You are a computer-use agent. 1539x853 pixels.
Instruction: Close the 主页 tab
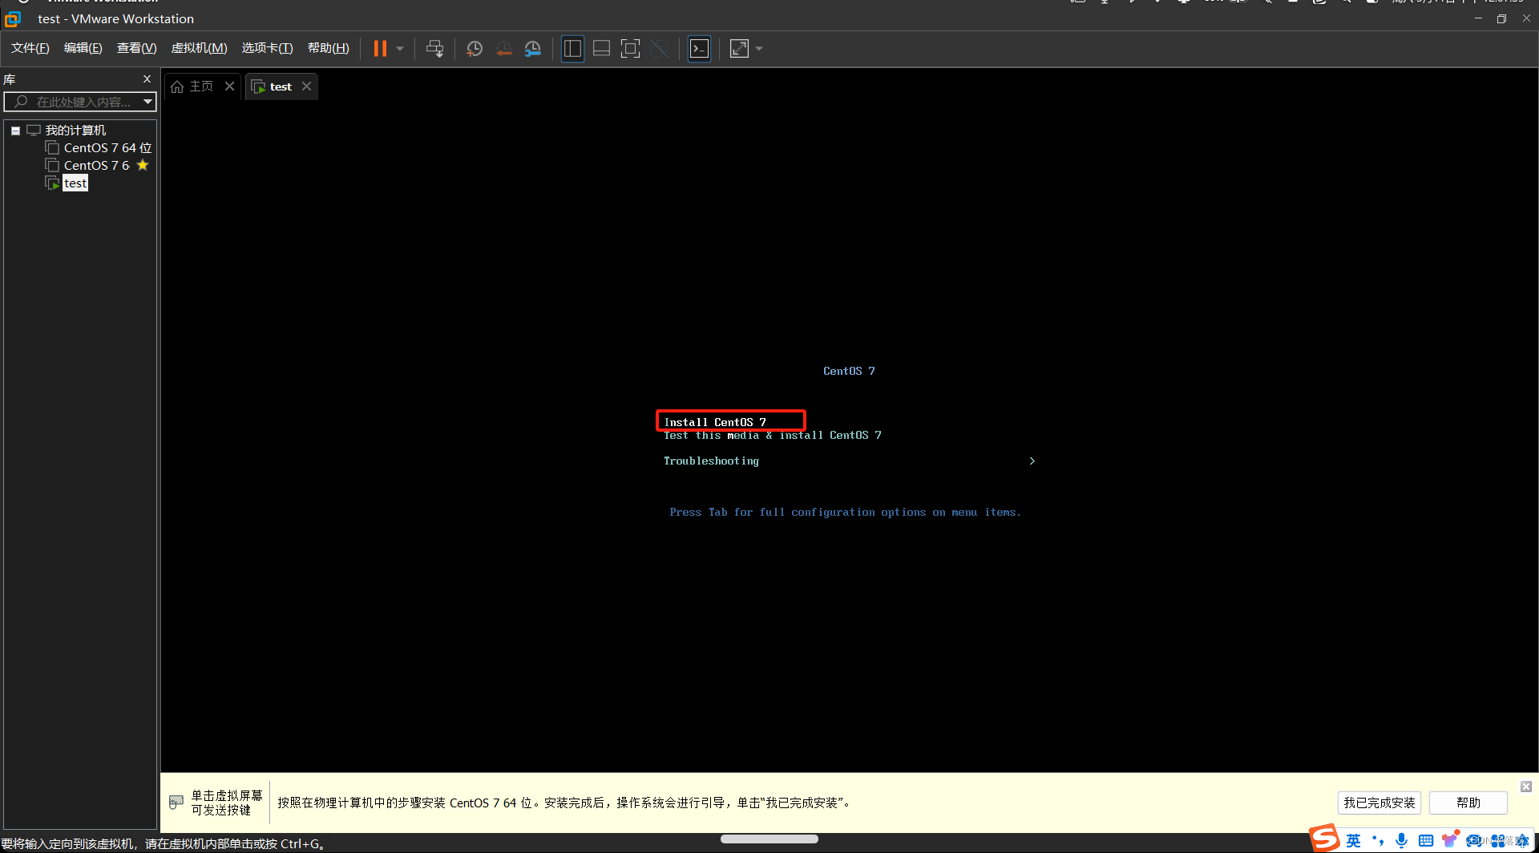point(229,87)
